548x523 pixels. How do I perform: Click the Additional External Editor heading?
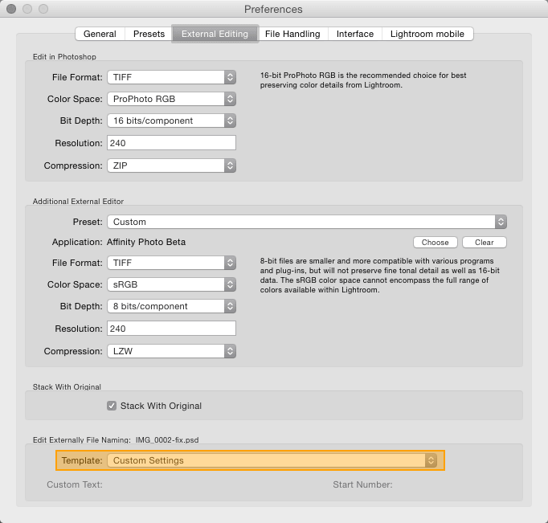coord(78,201)
